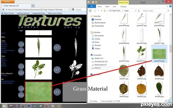Open the recent locations dropdown arrow
173x108 pixels.
pos(98,11)
